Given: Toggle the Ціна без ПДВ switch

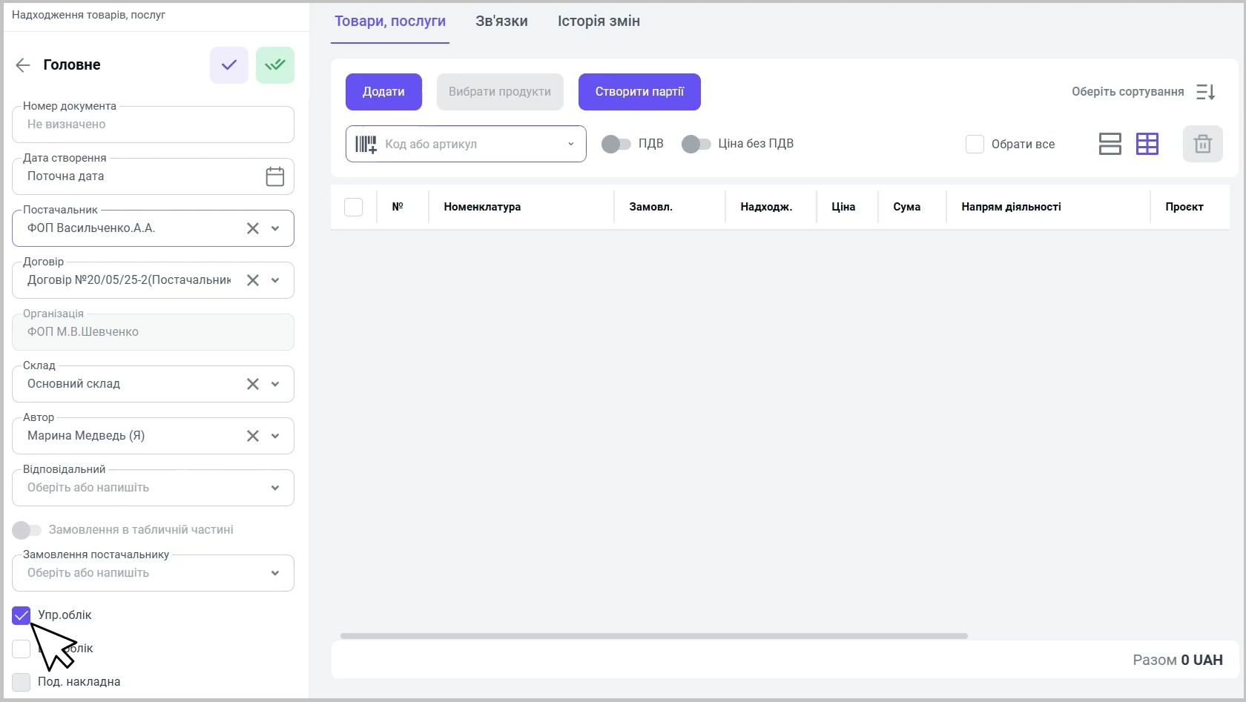Looking at the screenshot, I should pos(696,144).
